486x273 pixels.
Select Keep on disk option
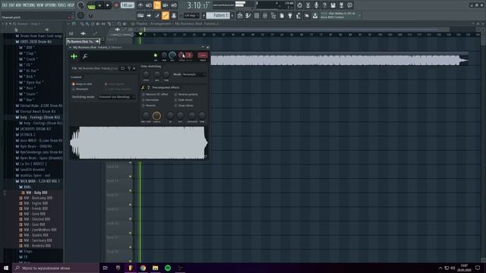point(82,84)
